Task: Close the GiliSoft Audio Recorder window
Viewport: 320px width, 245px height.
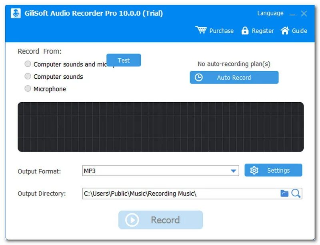Action: 304,14
